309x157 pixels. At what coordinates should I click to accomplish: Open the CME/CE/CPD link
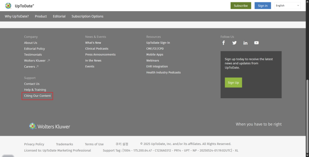155,49
